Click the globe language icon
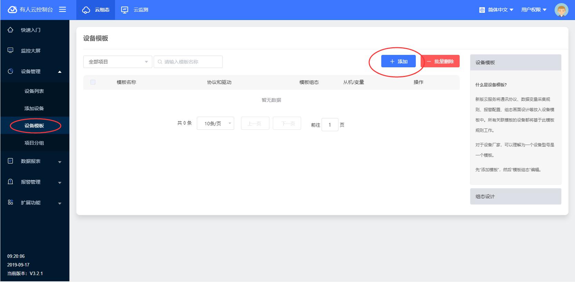575x282 pixels. click(x=482, y=10)
